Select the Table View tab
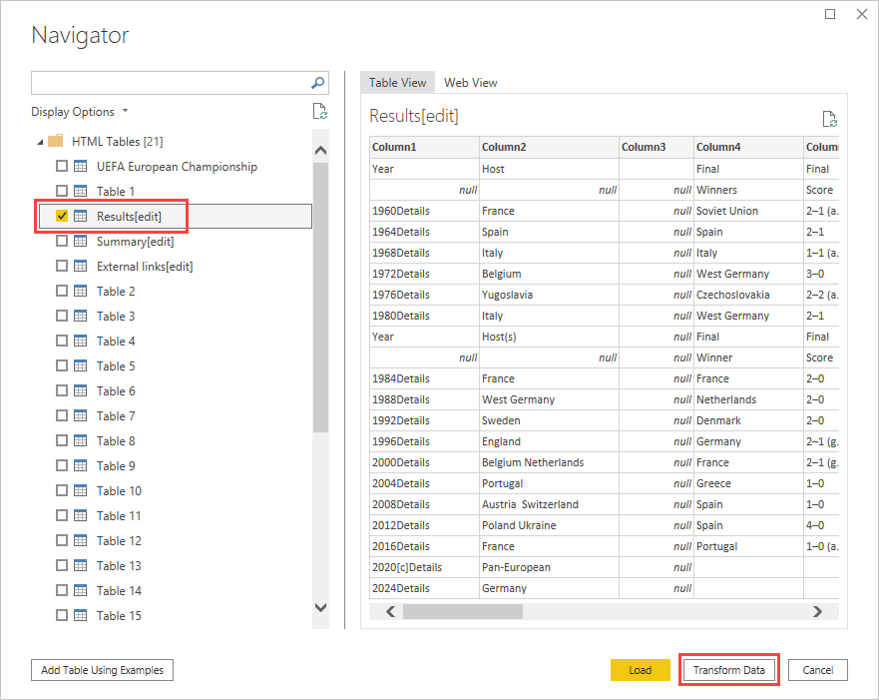Viewport: 879px width, 700px height. [x=397, y=83]
